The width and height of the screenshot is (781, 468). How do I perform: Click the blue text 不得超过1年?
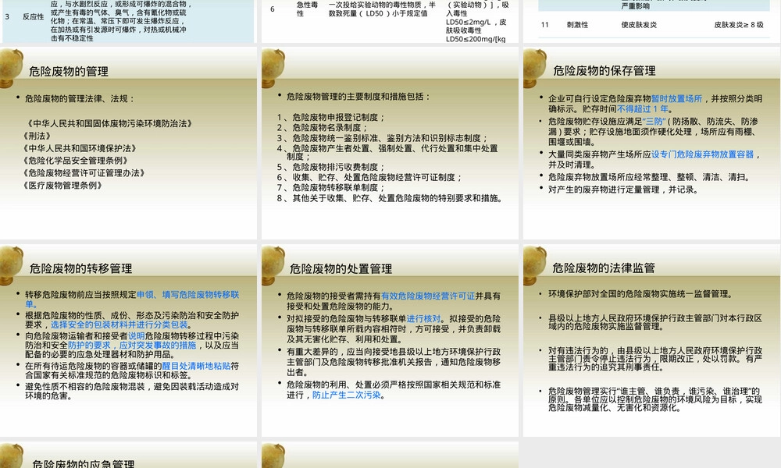coord(643,109)
